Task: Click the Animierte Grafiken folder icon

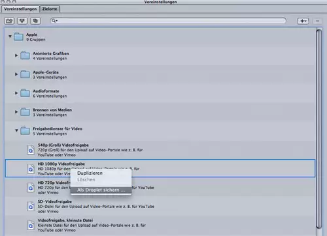Action: [x=25, y=55]
